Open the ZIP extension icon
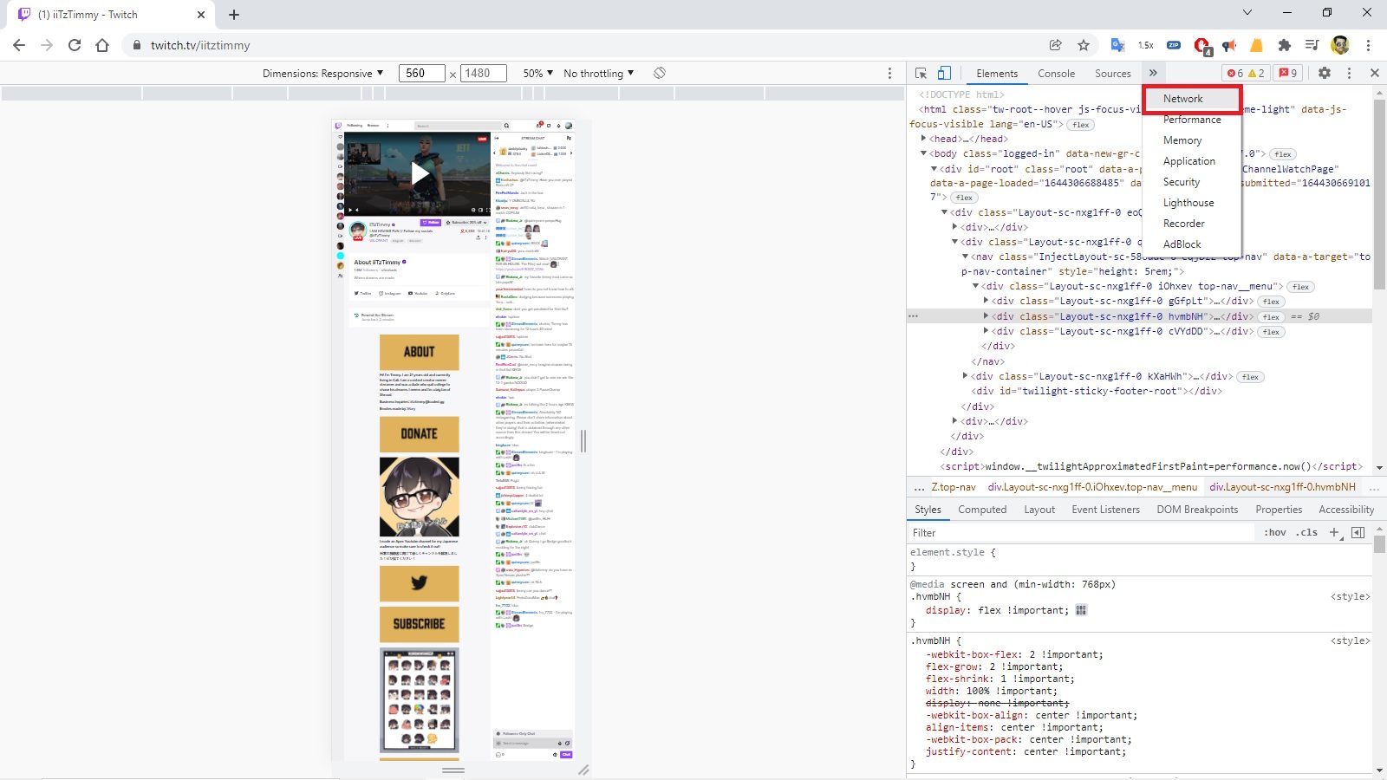Screen dimensions: 1387x780 (x=1174, y=45)
